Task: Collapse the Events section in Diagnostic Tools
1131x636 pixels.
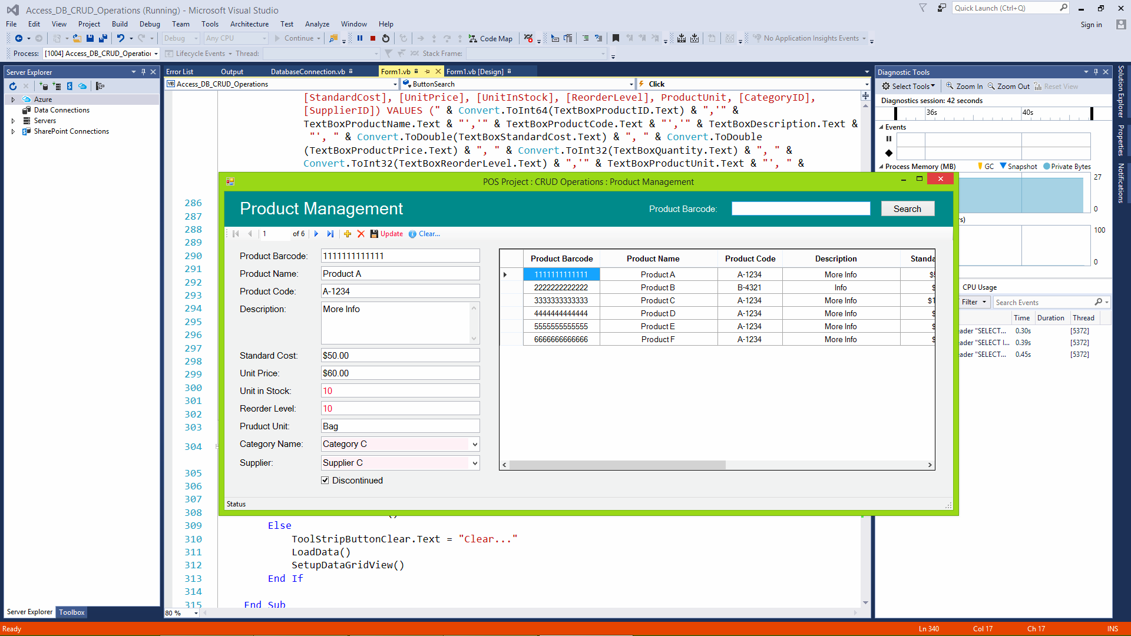Action: pos(882,127)
